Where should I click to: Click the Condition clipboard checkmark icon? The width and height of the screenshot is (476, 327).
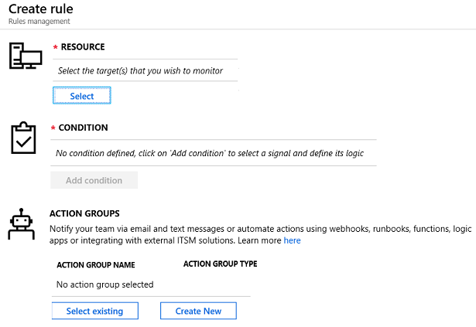(x=23, y=138)
